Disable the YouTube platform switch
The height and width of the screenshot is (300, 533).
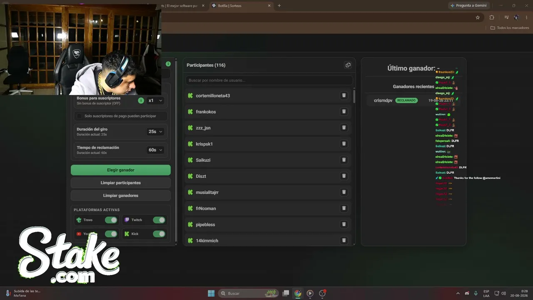point(111,234)
